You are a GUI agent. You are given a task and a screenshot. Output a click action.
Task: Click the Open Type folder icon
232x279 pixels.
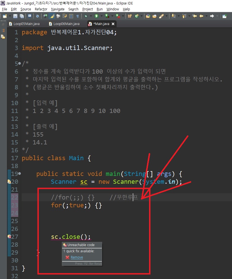click(148, 16)
